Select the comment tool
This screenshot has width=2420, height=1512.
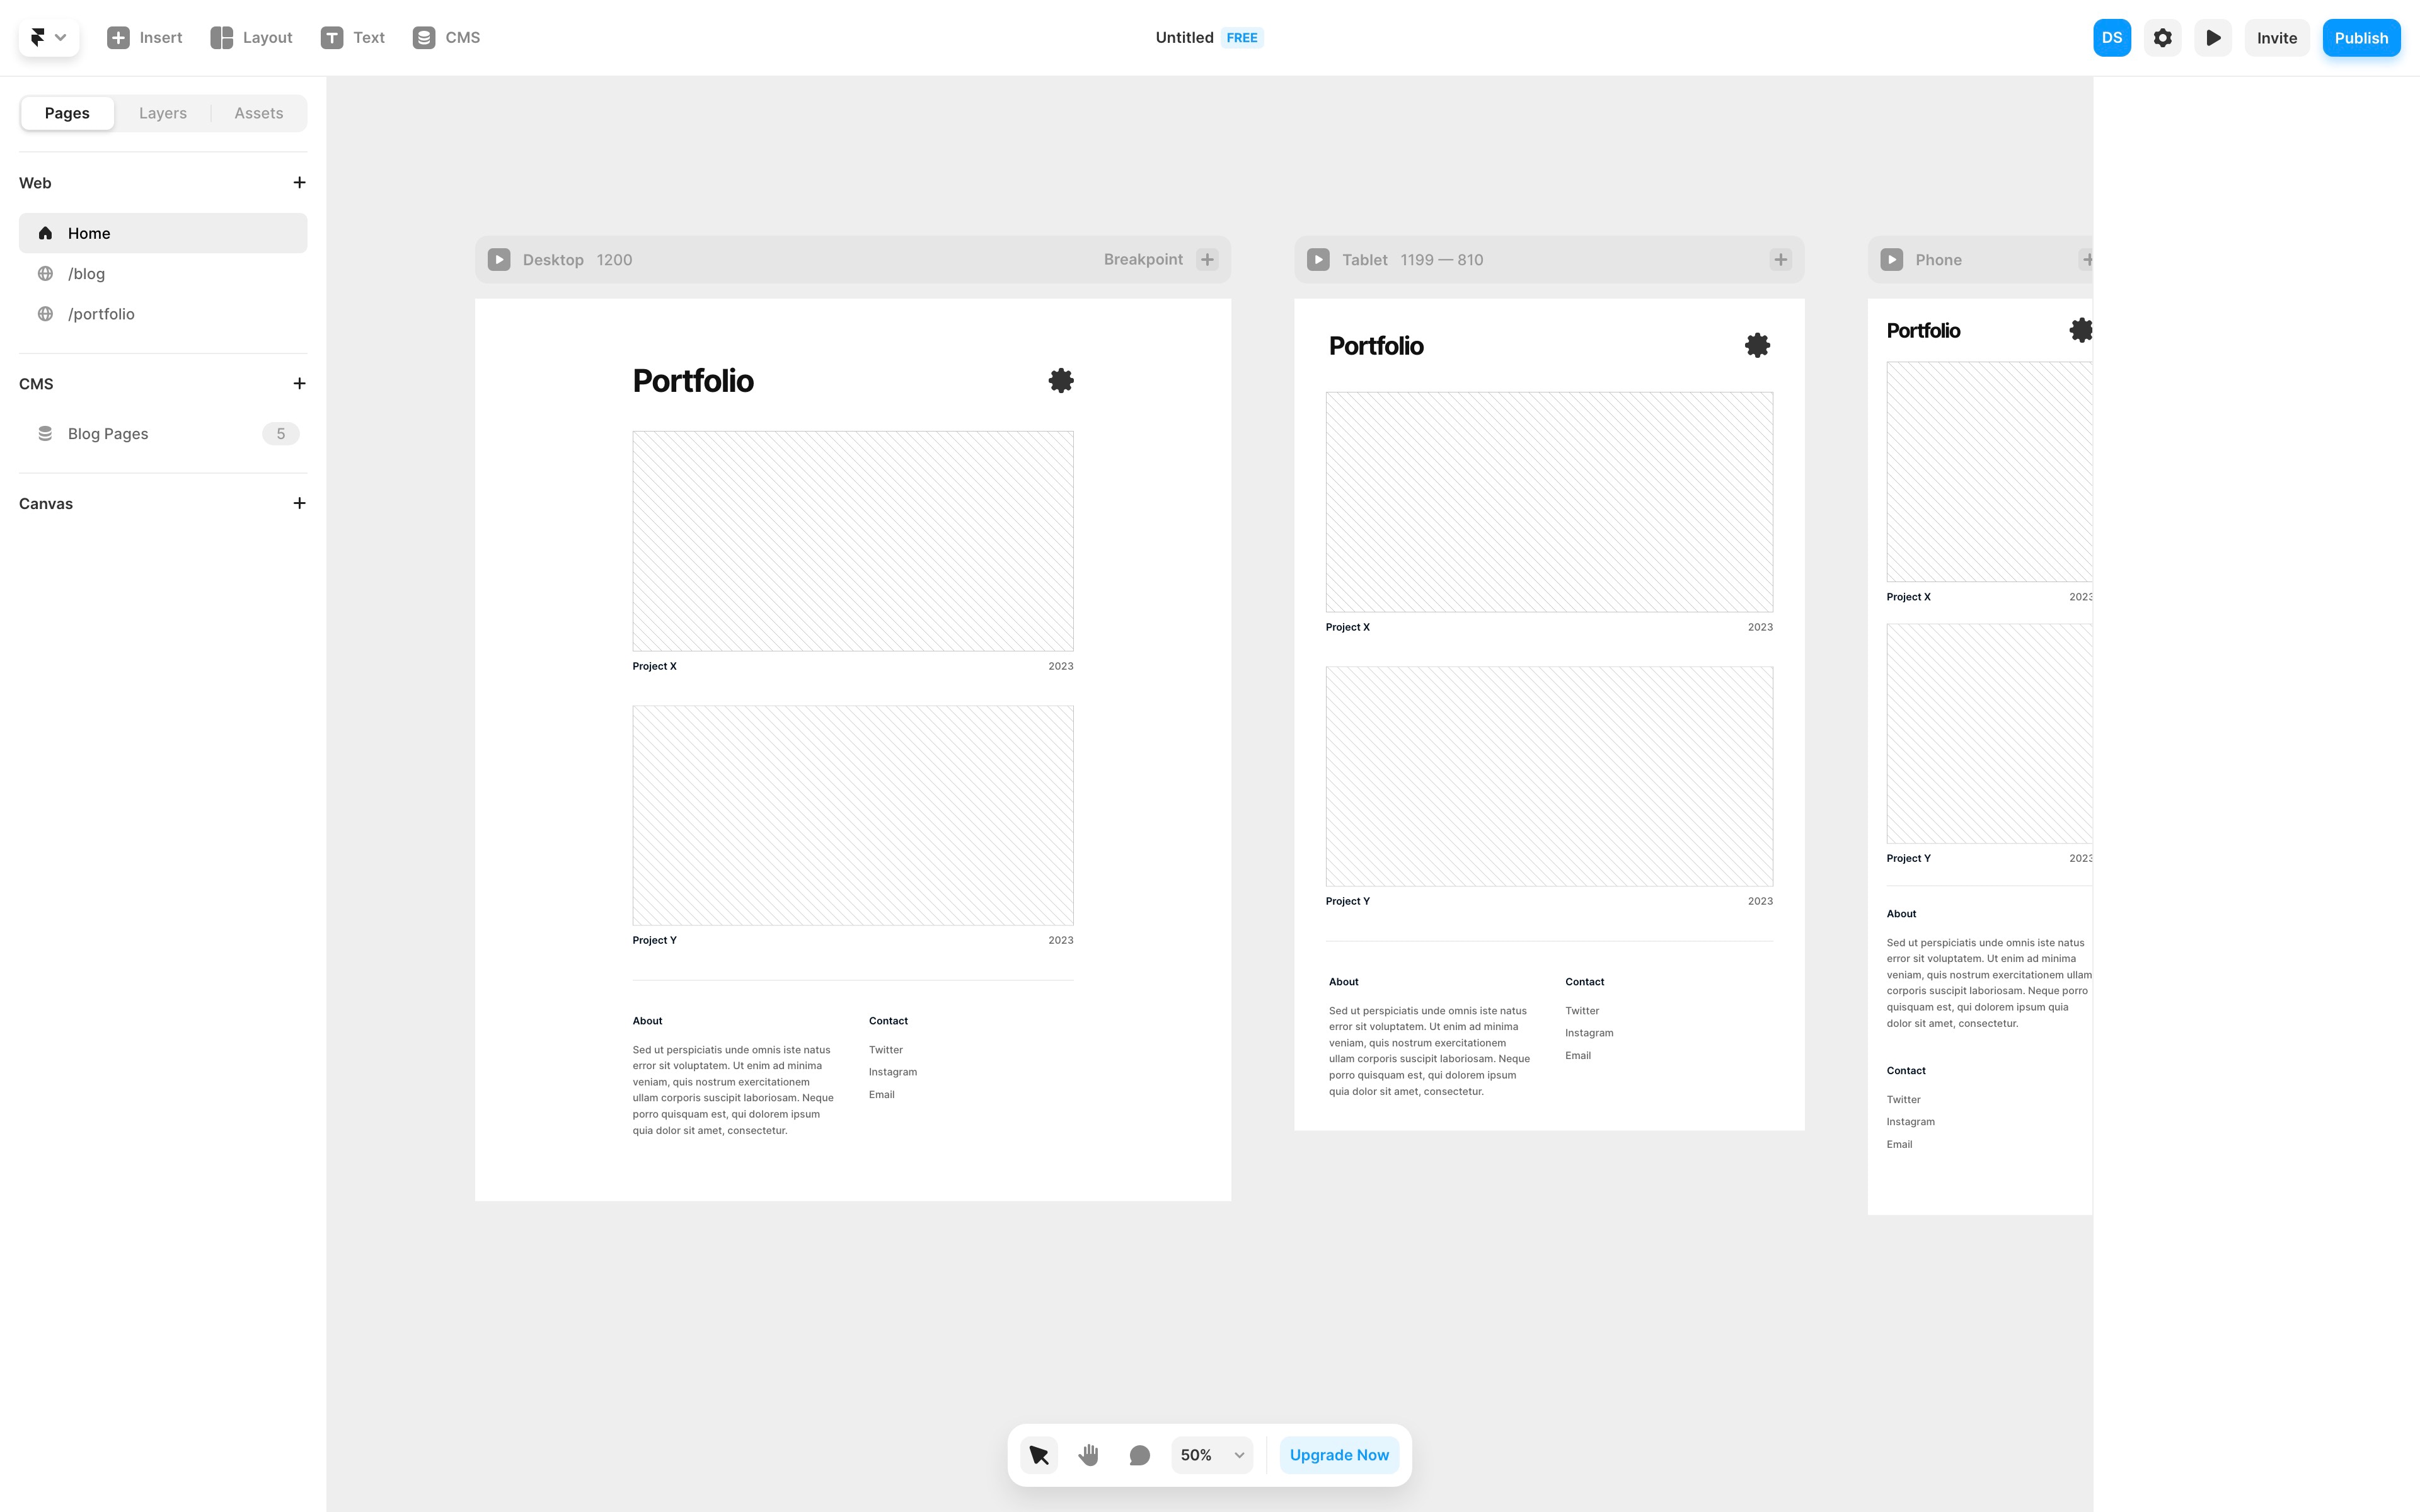pos(1140,1455)
